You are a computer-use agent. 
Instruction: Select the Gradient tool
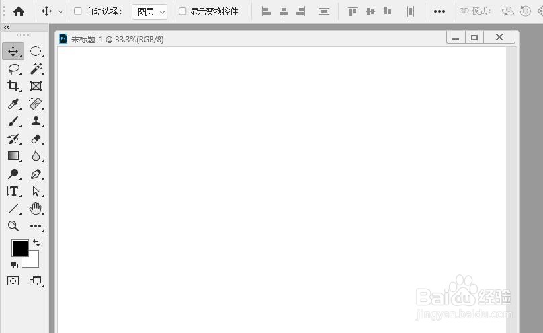click(x=13, y=156)
